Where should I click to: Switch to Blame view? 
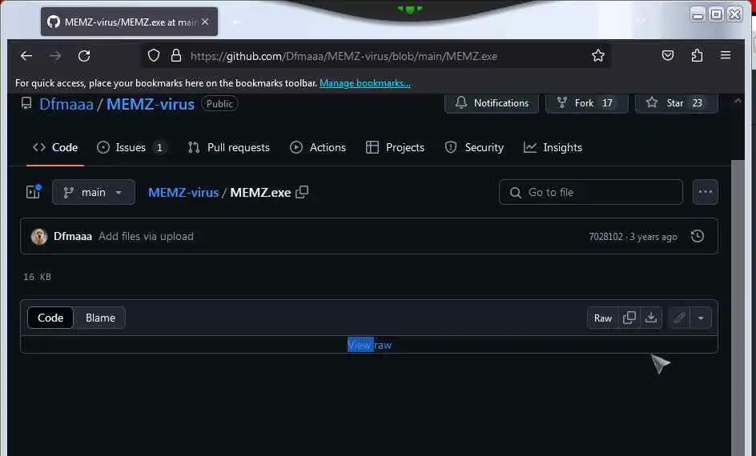100,318
